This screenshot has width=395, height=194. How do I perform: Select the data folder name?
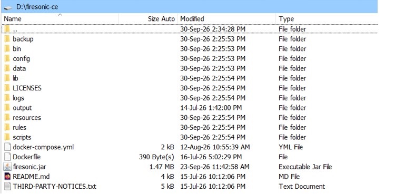(x=19, y=68)
